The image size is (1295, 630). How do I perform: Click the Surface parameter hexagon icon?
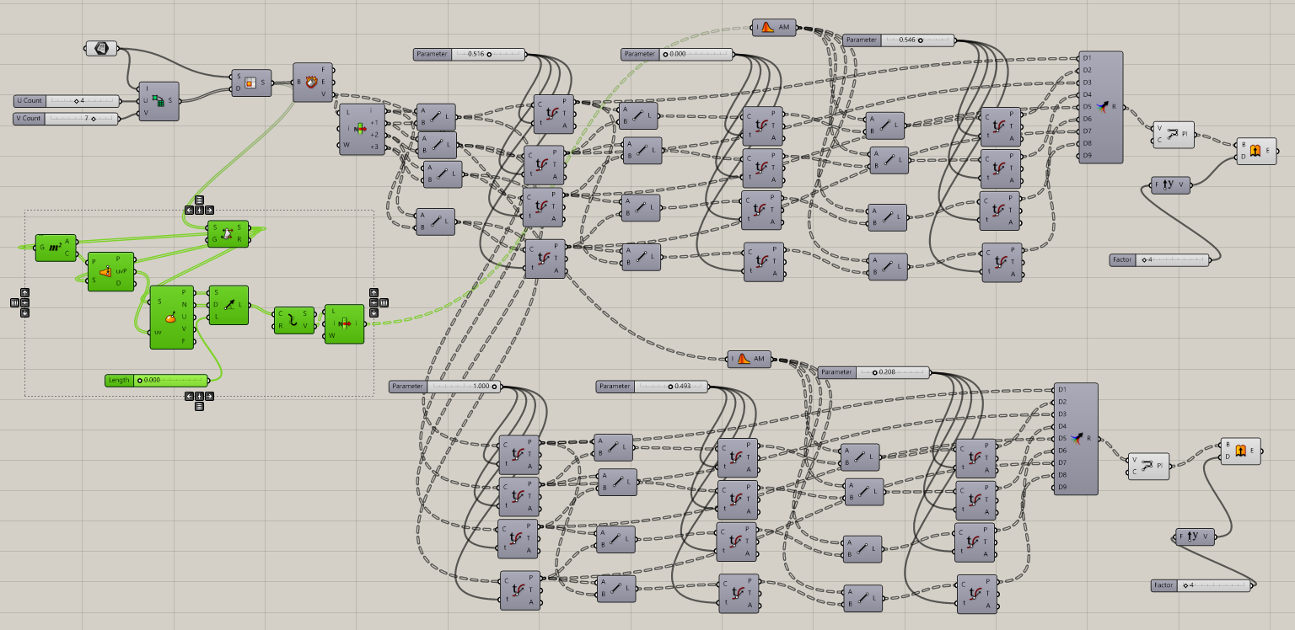coord(102,48)
